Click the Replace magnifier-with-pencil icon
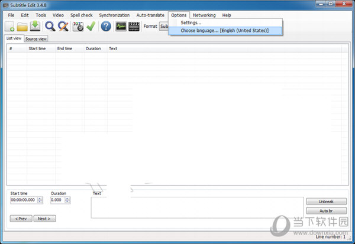 point(63,26)
